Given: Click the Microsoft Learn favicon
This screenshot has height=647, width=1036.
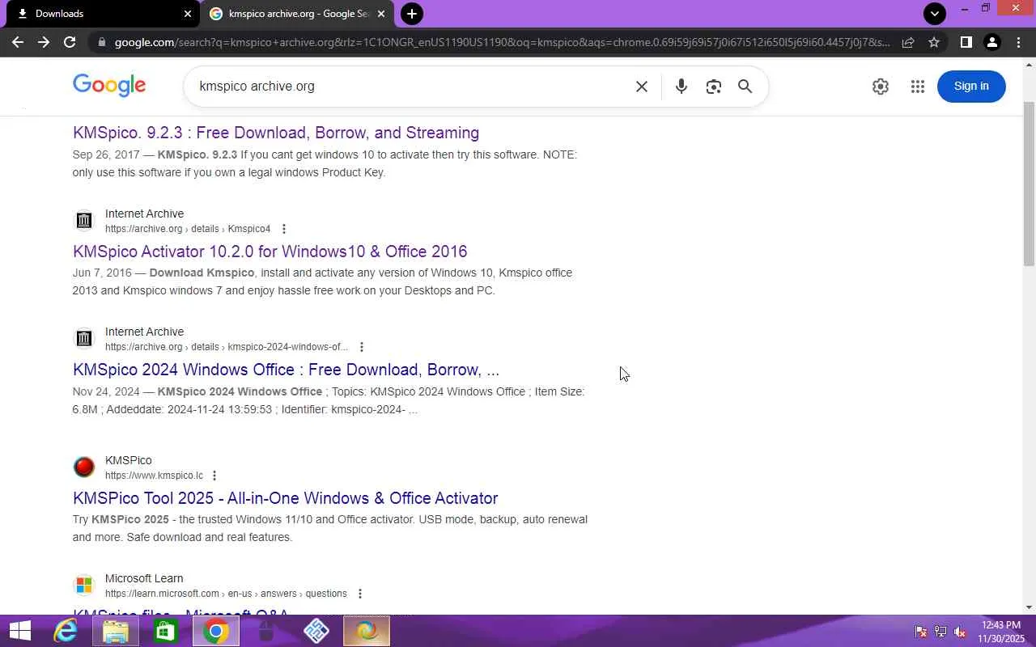Looking at the screenshot, I should click(x=84, y=586).
